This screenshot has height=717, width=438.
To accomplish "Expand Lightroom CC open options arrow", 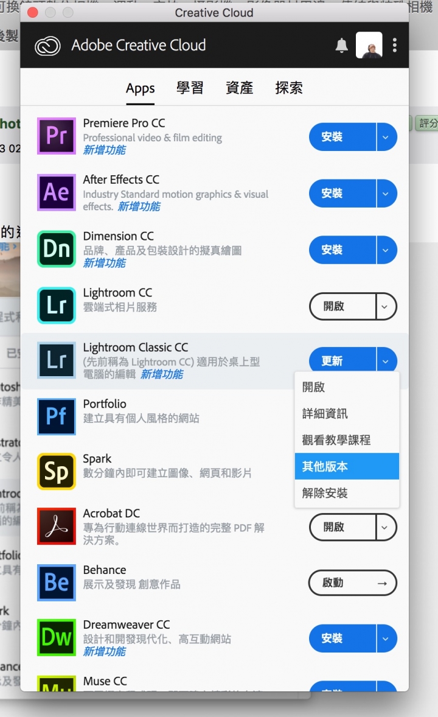I will pos(386,306).
